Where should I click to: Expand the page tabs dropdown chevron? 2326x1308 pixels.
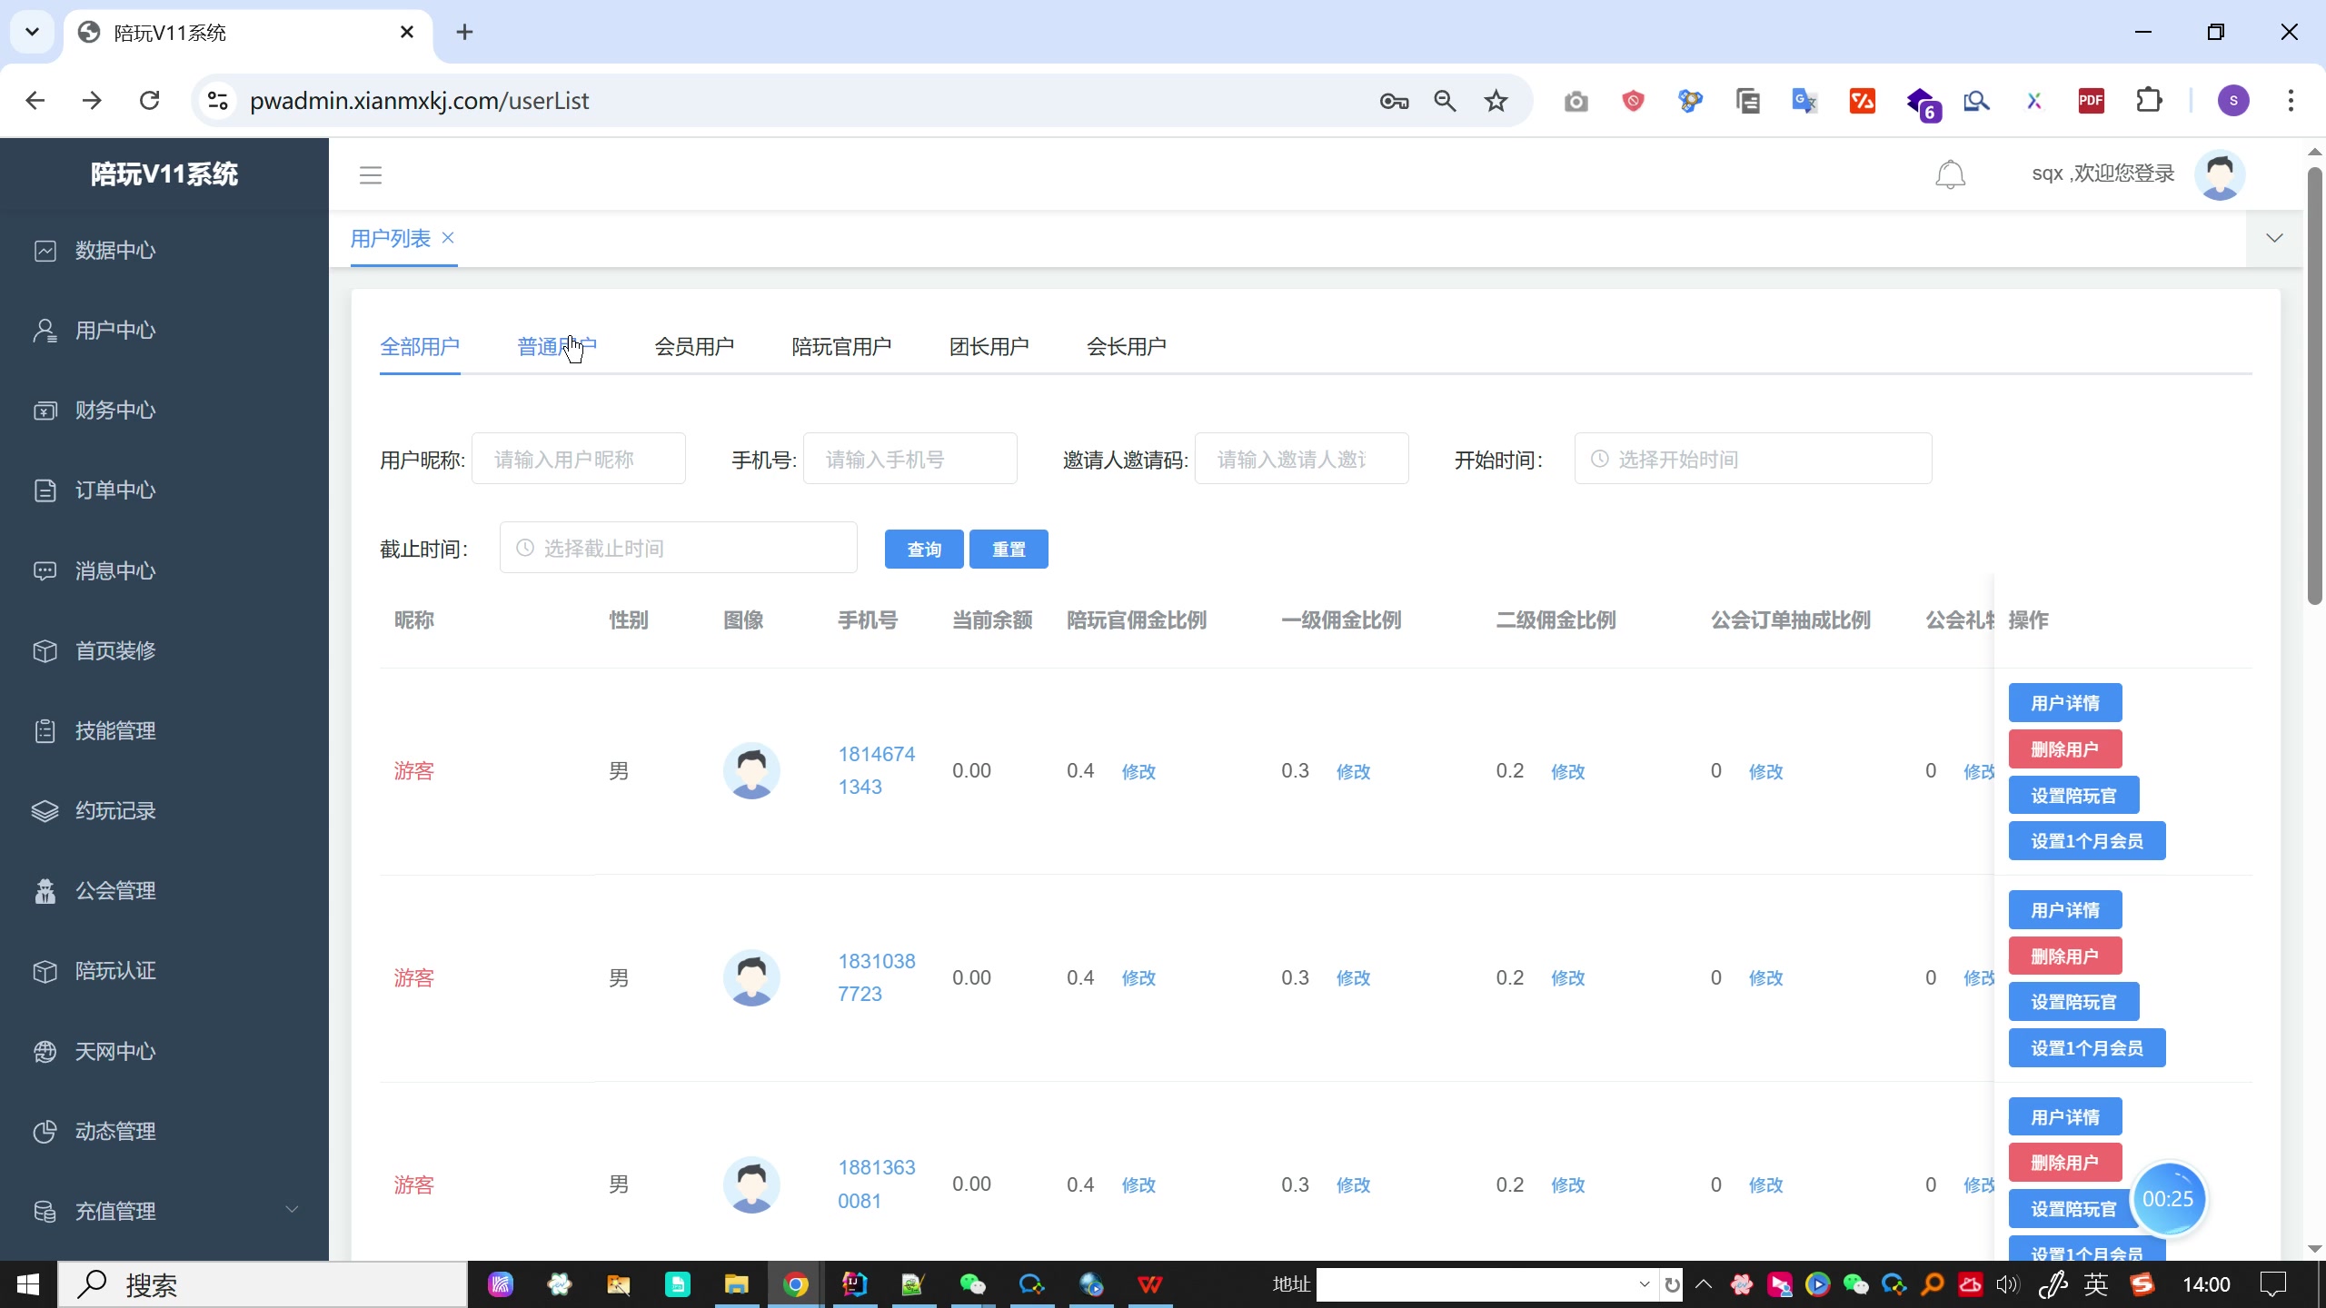pos(2274,238)
